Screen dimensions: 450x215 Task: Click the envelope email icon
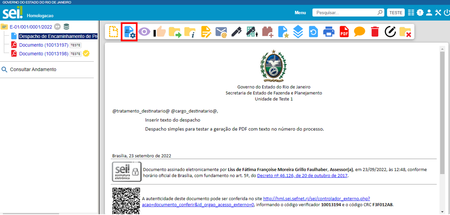coord(221,32)
